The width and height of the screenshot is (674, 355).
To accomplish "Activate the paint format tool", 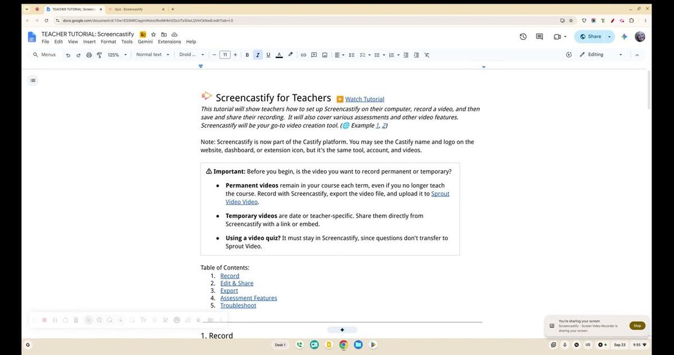I will (99, 55).
